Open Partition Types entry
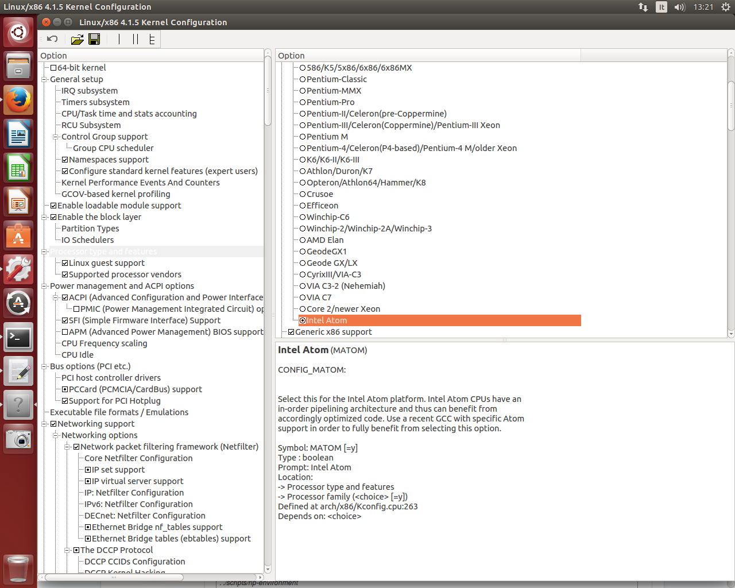This screenshot has width=735, height=588. tap(90, 229)
